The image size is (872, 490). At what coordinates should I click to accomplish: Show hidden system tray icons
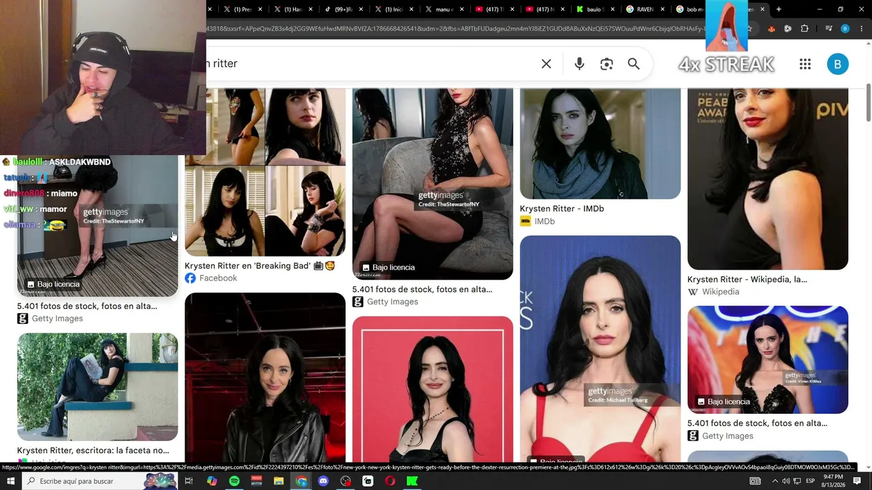tap(775, 481)
